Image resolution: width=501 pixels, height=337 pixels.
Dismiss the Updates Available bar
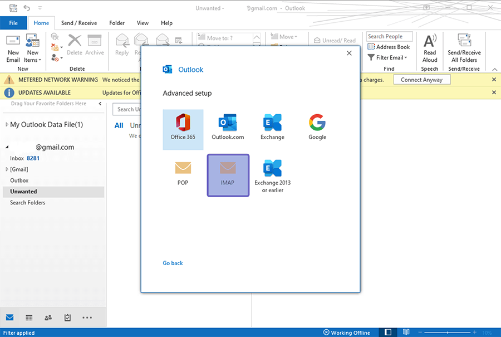pos(494,92)
